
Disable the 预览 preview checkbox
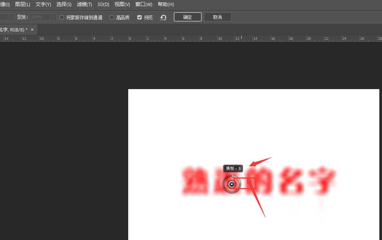tap(140, 17)
